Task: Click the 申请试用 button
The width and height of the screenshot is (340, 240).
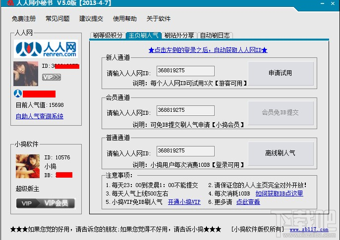Action: tap(281, 73)
